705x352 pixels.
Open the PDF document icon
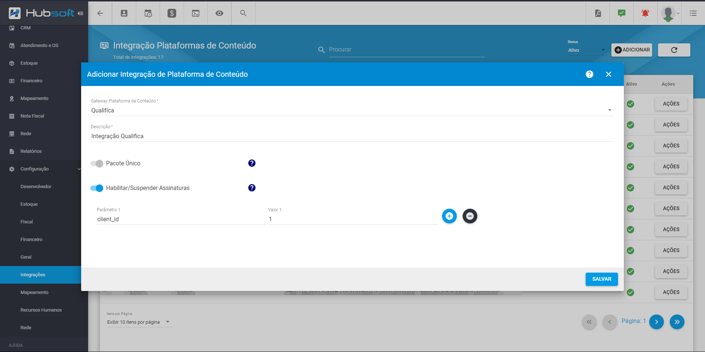point(598,13)
